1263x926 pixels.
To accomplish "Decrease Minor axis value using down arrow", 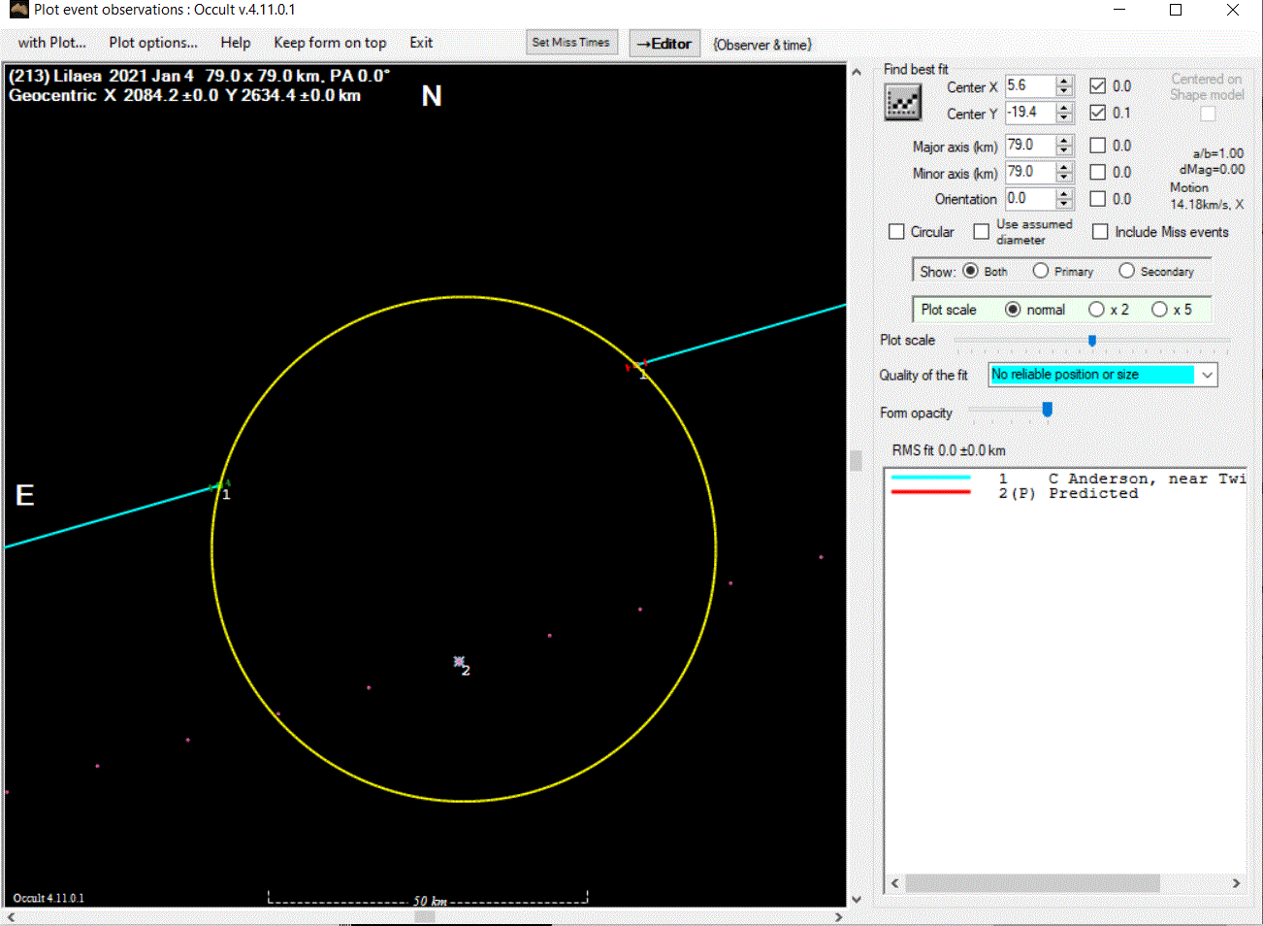I will (x=1064, y=178).
